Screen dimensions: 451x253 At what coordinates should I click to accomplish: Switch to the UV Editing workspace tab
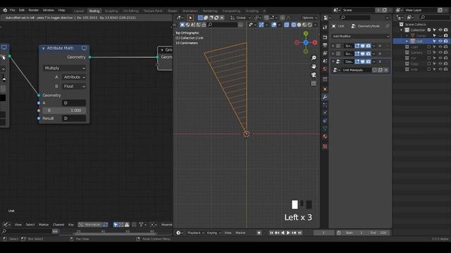131,11
